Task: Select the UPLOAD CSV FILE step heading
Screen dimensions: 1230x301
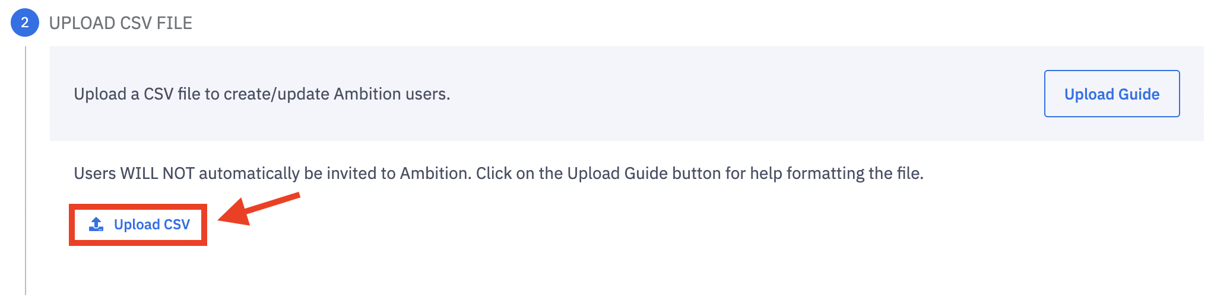Action: point(121,23)
